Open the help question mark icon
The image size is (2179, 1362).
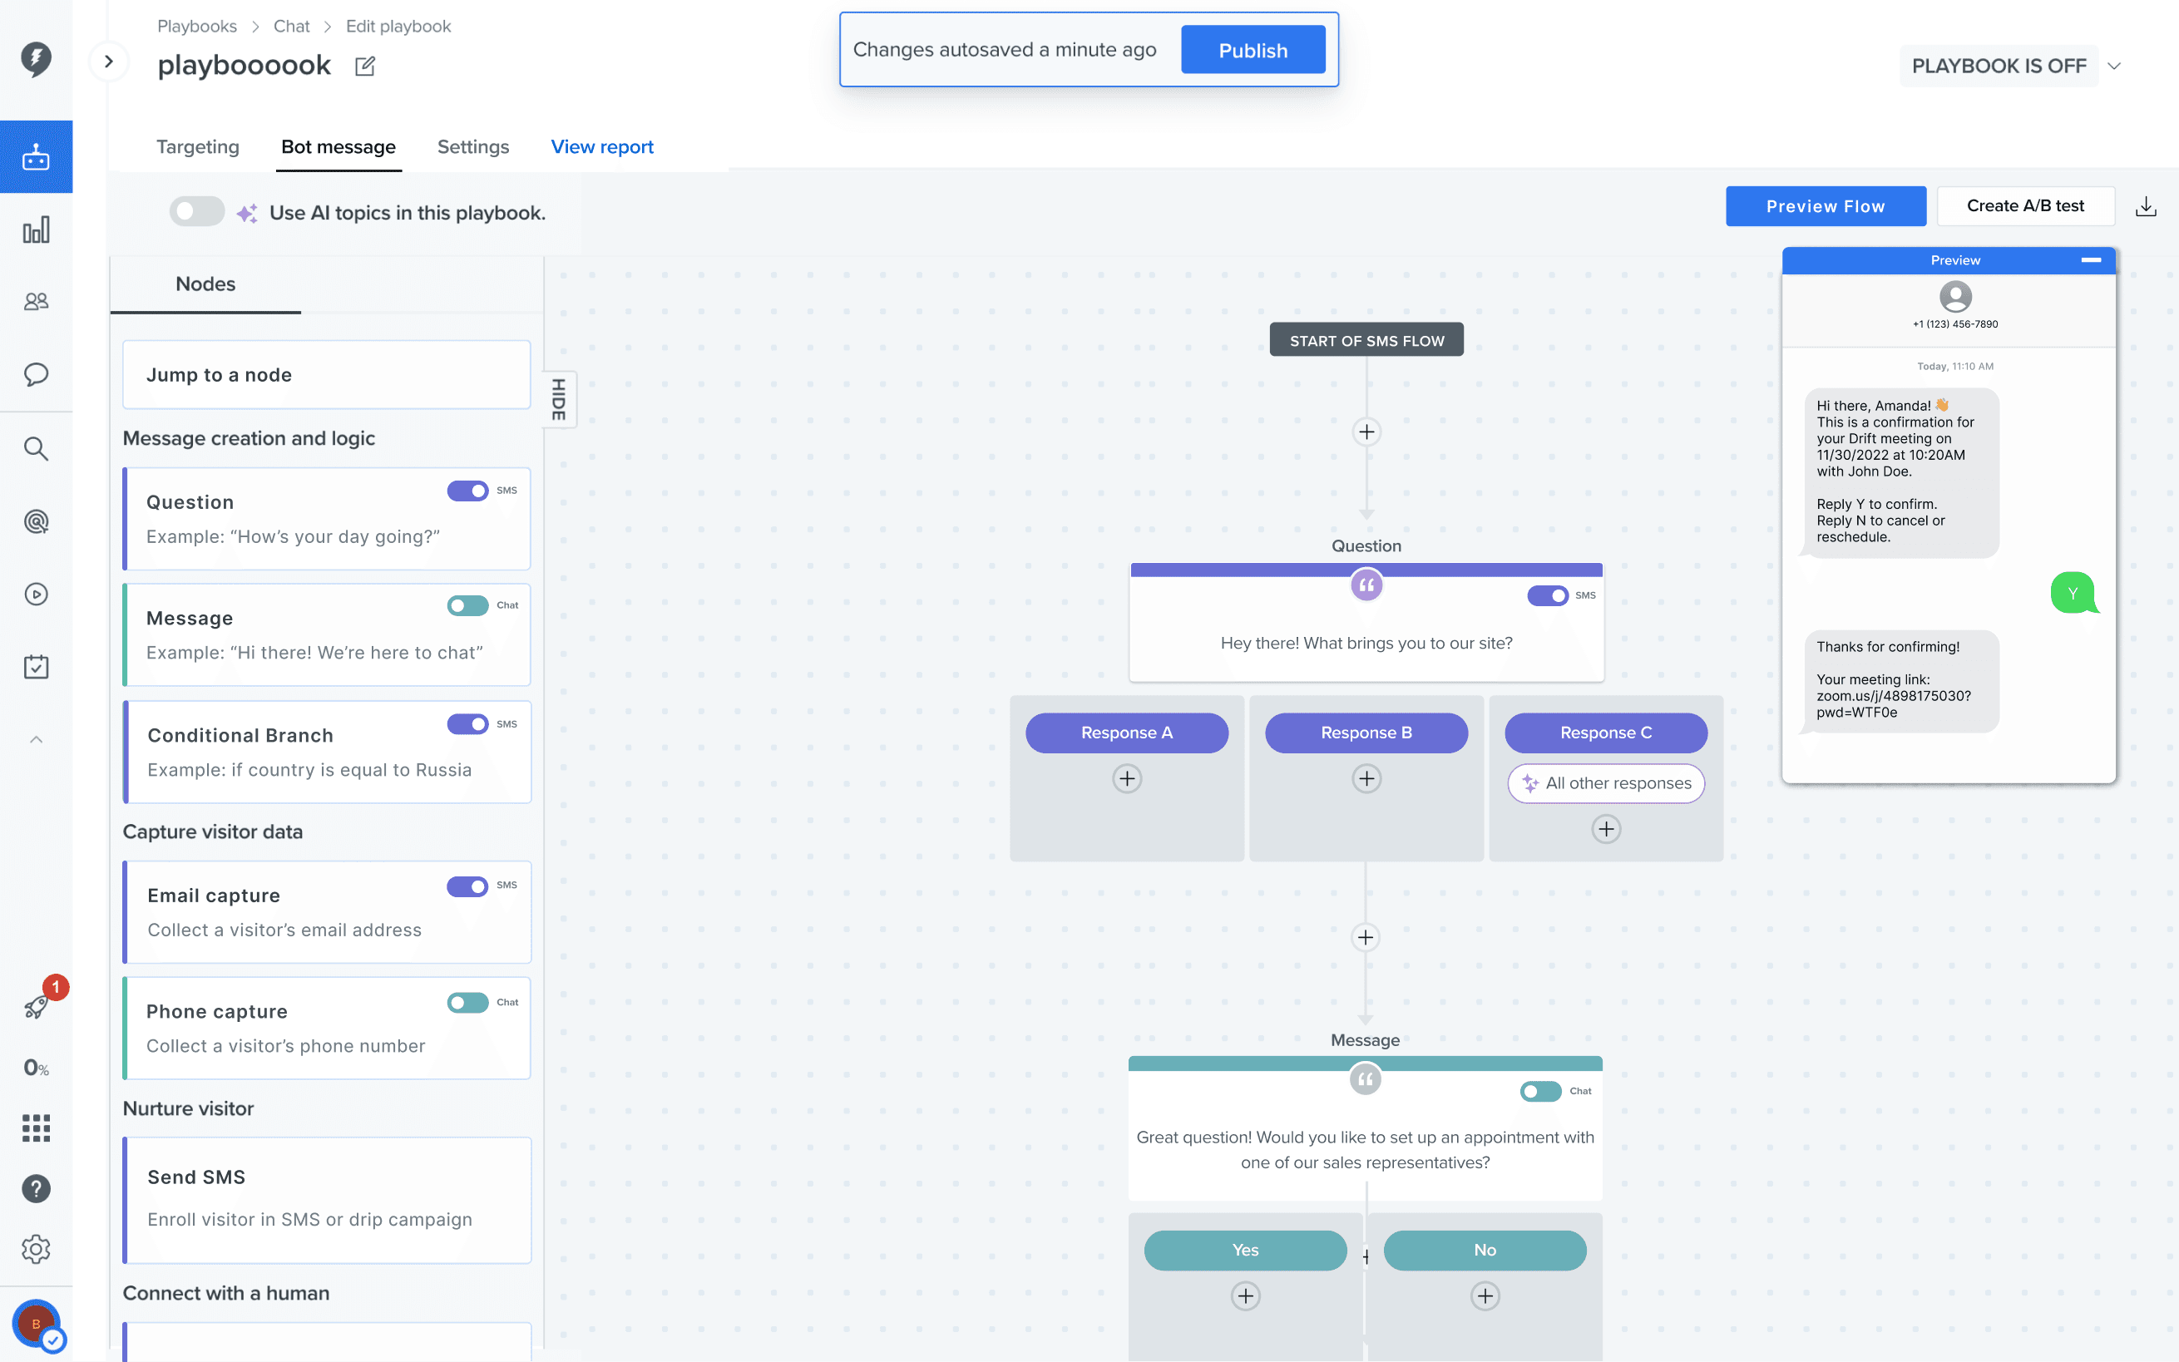pos(36,1189)
